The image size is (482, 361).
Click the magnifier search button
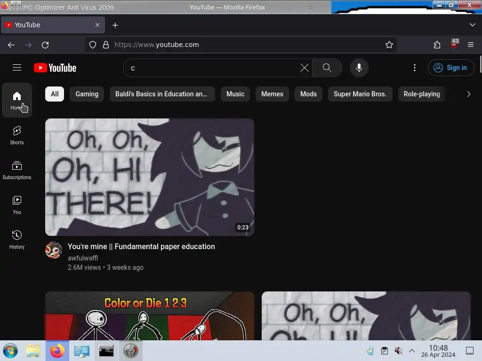point(327,68)
